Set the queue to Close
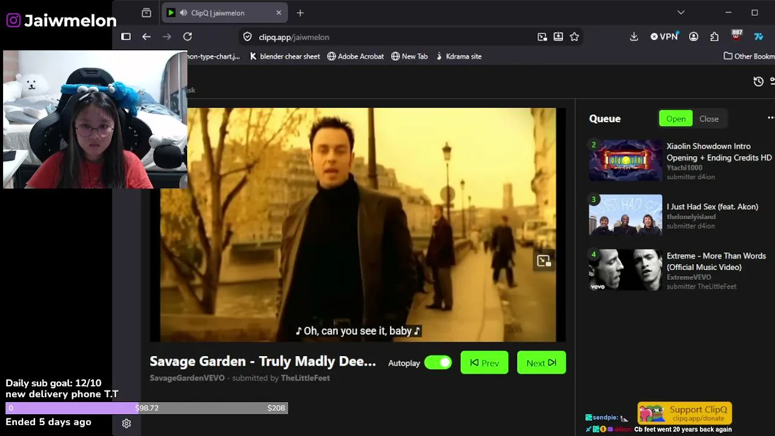Image resolution: width=775 pixels, height=436 pixels. [709, 119]
